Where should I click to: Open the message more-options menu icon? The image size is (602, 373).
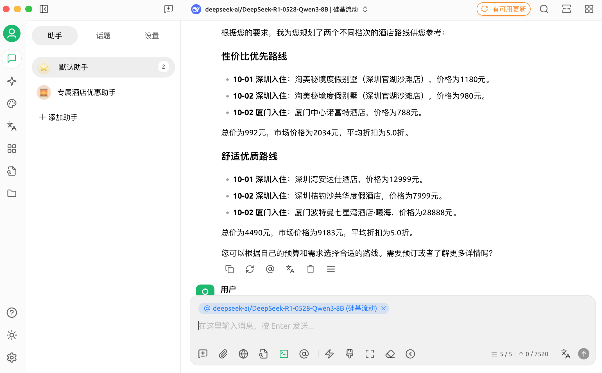click(331, 269)
